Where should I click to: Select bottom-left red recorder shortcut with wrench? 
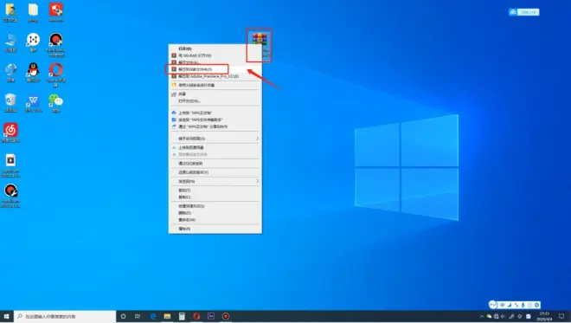pos(10,196)
